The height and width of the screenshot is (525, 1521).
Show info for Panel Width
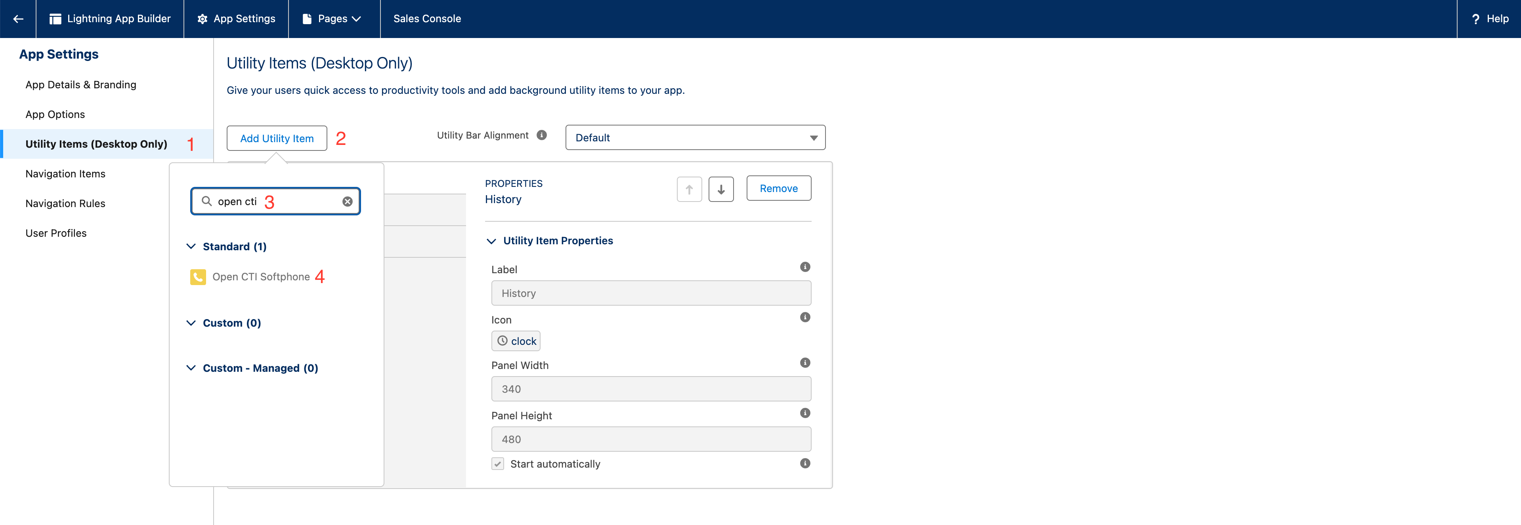click(805, 363)
